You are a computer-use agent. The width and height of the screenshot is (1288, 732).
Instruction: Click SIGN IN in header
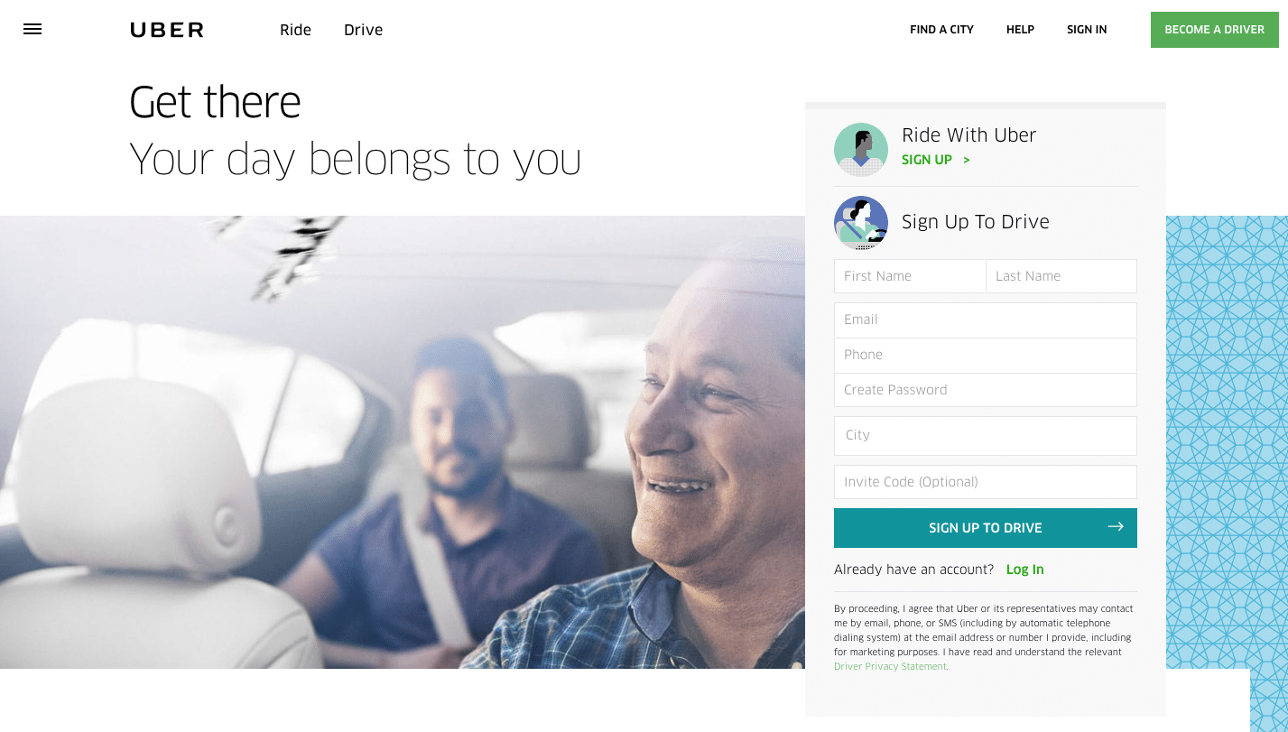(x=1087, y=30)
